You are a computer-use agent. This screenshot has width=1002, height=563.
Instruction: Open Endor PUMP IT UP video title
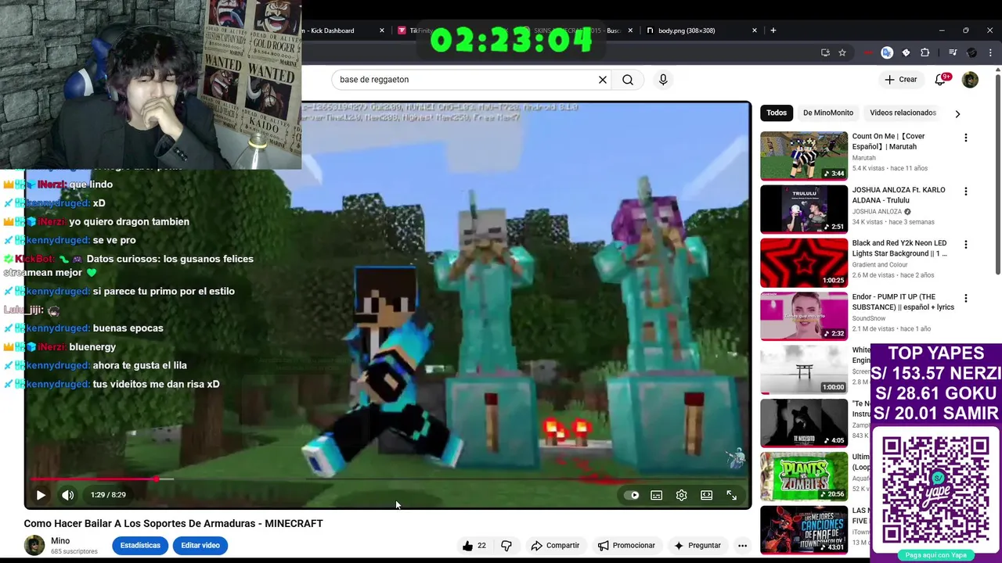[x=903, y=302]
